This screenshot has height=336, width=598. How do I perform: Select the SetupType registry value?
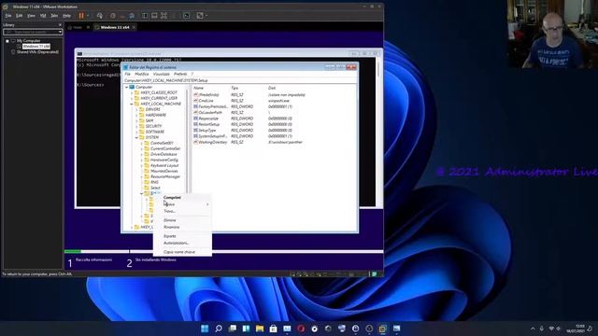(x=207, y=131)
